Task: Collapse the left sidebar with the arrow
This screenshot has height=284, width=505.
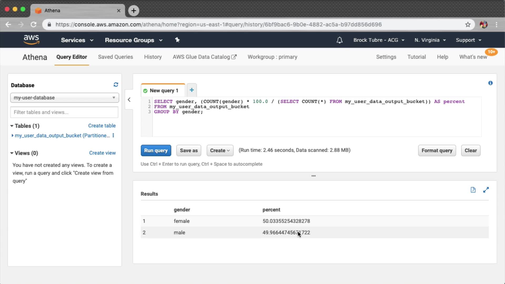Action: pyautogui.click(x=129, y=100)
